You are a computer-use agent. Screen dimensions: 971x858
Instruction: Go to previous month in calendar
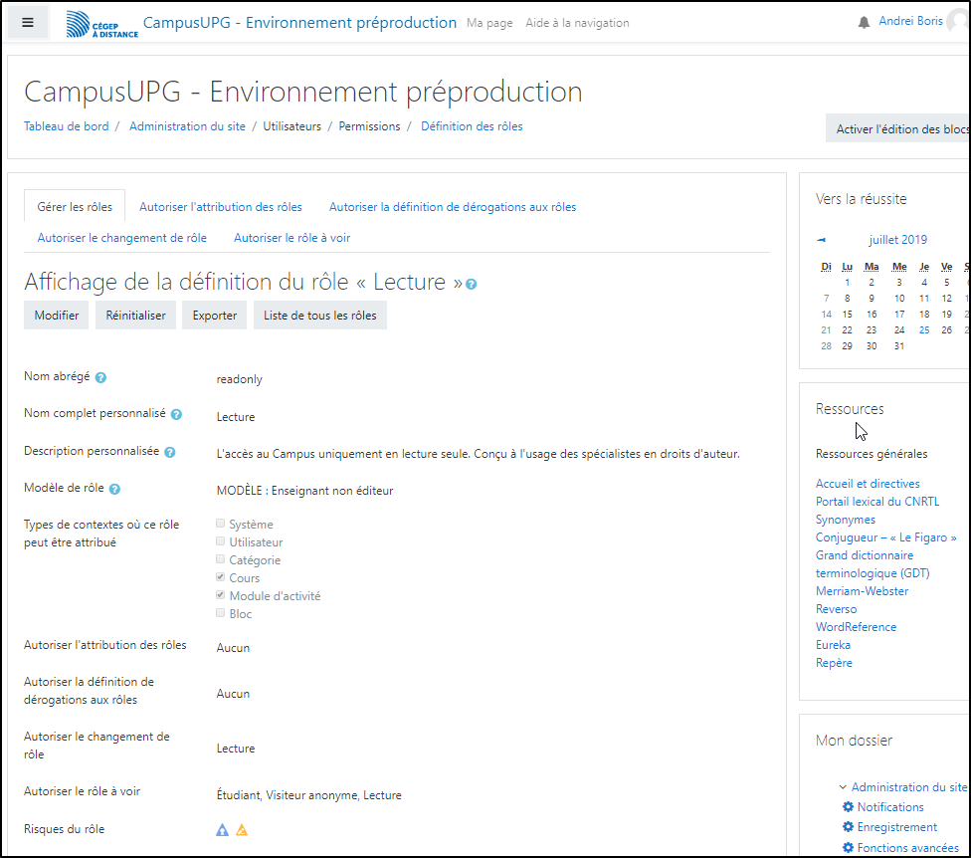(821, 240)
